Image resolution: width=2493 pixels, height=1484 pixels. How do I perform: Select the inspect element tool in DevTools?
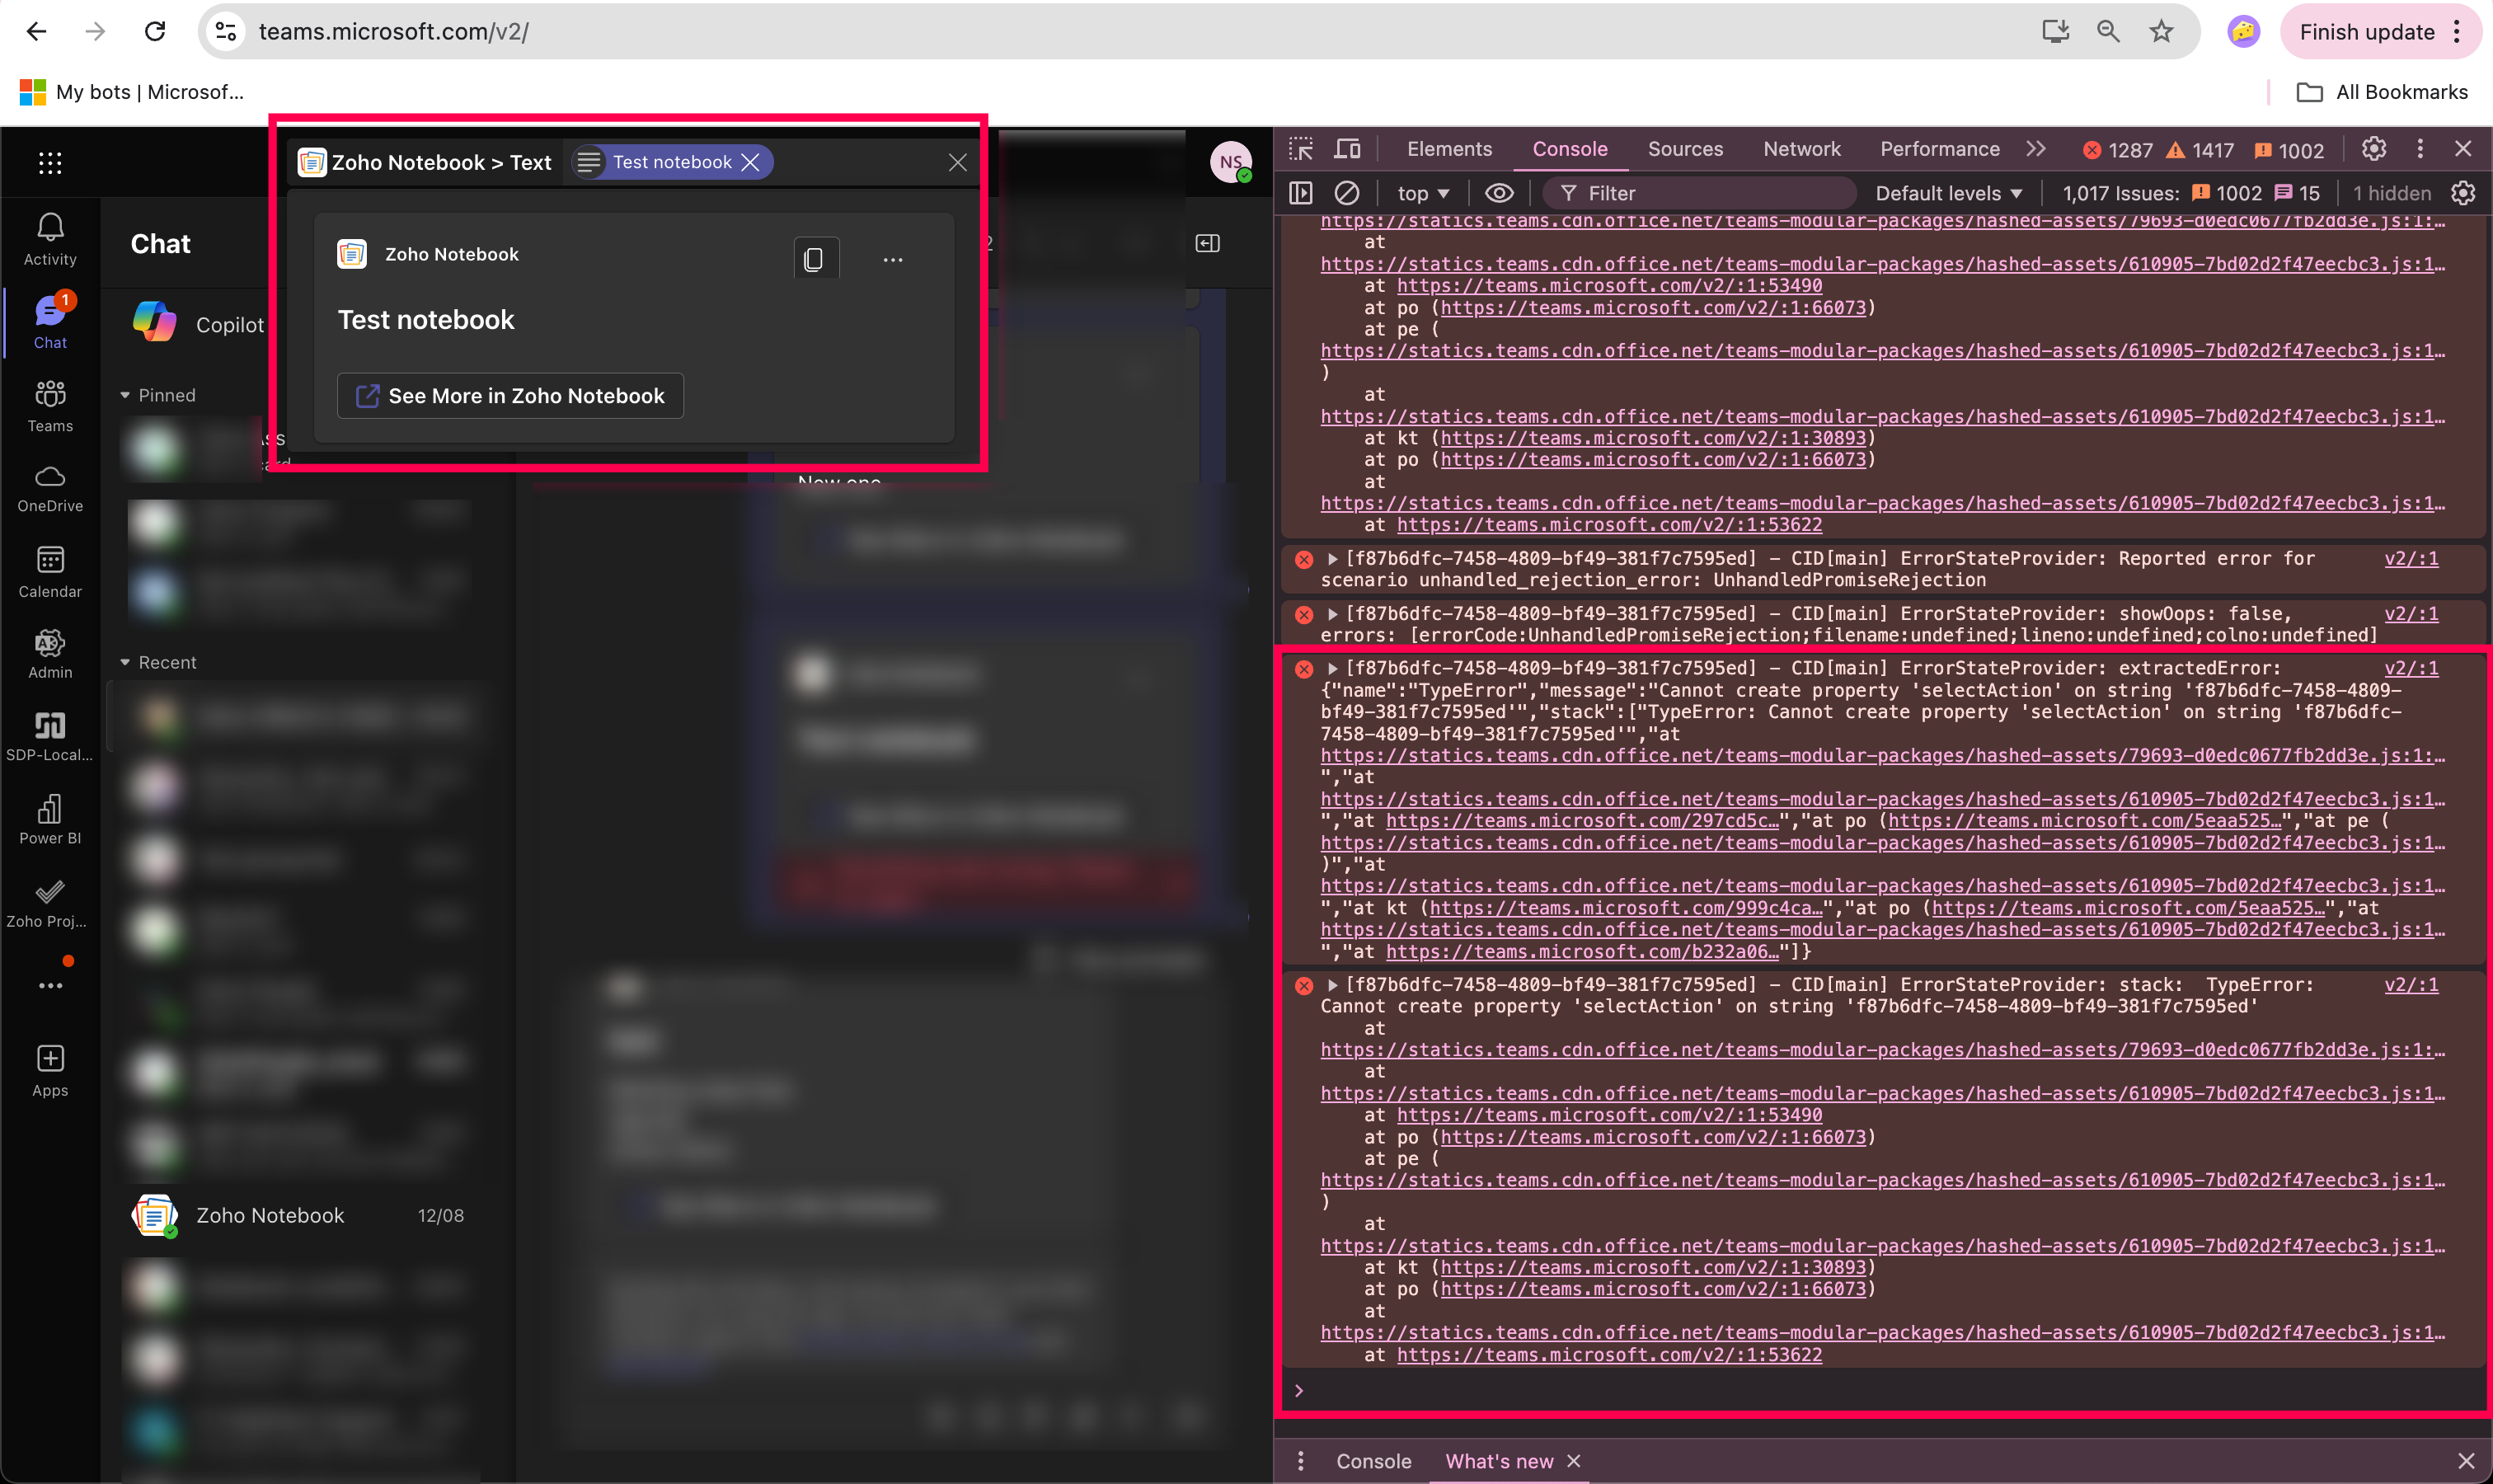point(1300,149)
